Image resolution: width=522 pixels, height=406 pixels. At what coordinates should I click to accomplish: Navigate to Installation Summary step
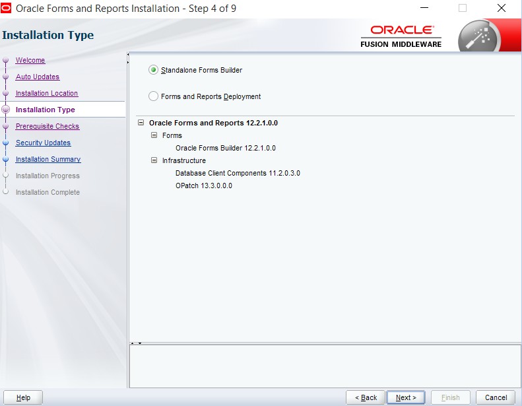(x=48, y=160)
